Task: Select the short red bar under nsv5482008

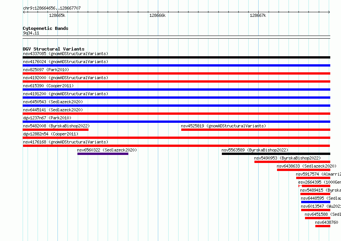Action: click(x=56, y=130)
